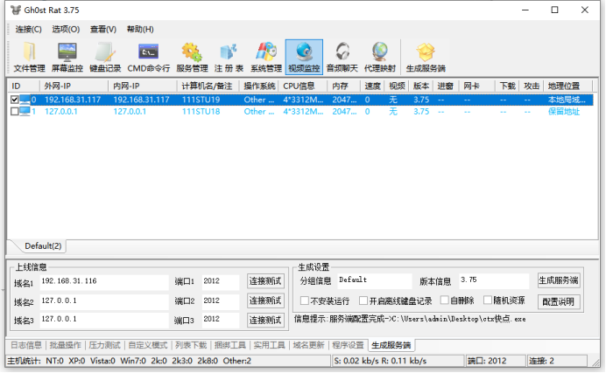The height and width of the screenshot is (373, 606).
Task: Click the computer icon for host 111STU19
Action: click(x=25, y=100)
